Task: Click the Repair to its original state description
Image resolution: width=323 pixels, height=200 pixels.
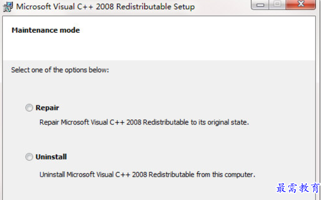Action: tap(144, 122)
